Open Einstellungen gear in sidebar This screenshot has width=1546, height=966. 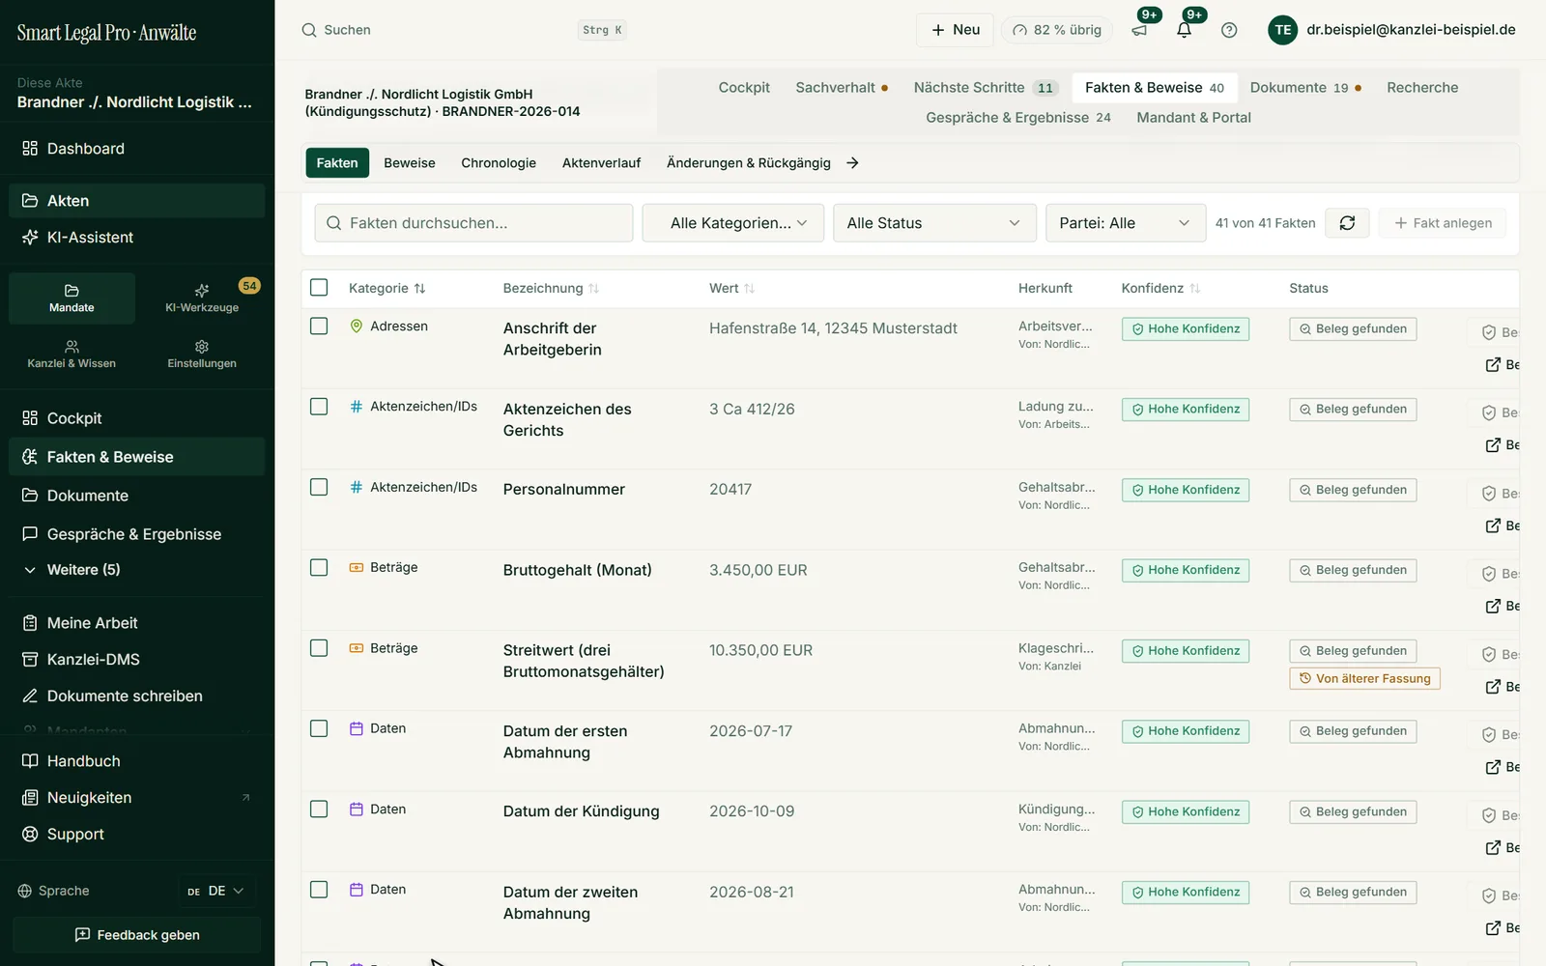coord(202,354)
